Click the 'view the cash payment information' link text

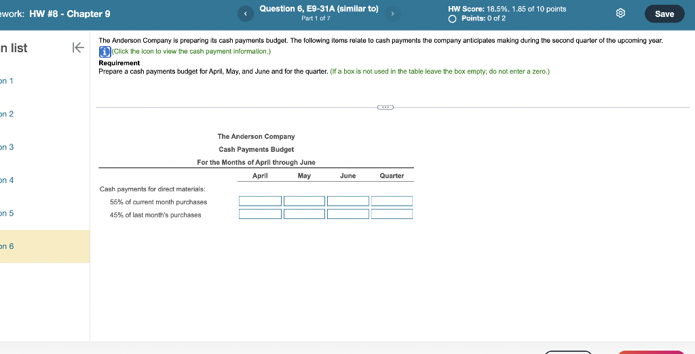(x=191, y=52)
